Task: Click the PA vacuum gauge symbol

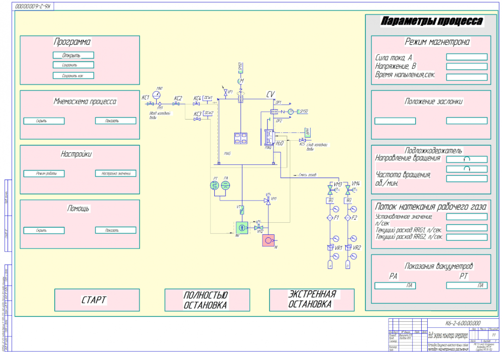Action: click(x=226, y=185)
